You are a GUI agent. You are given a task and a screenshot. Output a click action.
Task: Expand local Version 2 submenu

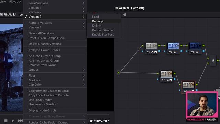(55, 12)
